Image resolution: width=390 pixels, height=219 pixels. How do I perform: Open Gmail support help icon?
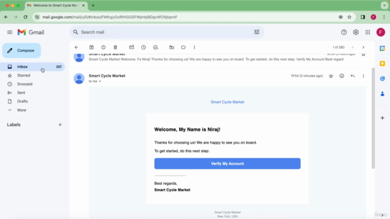click(x=344, y=32)
